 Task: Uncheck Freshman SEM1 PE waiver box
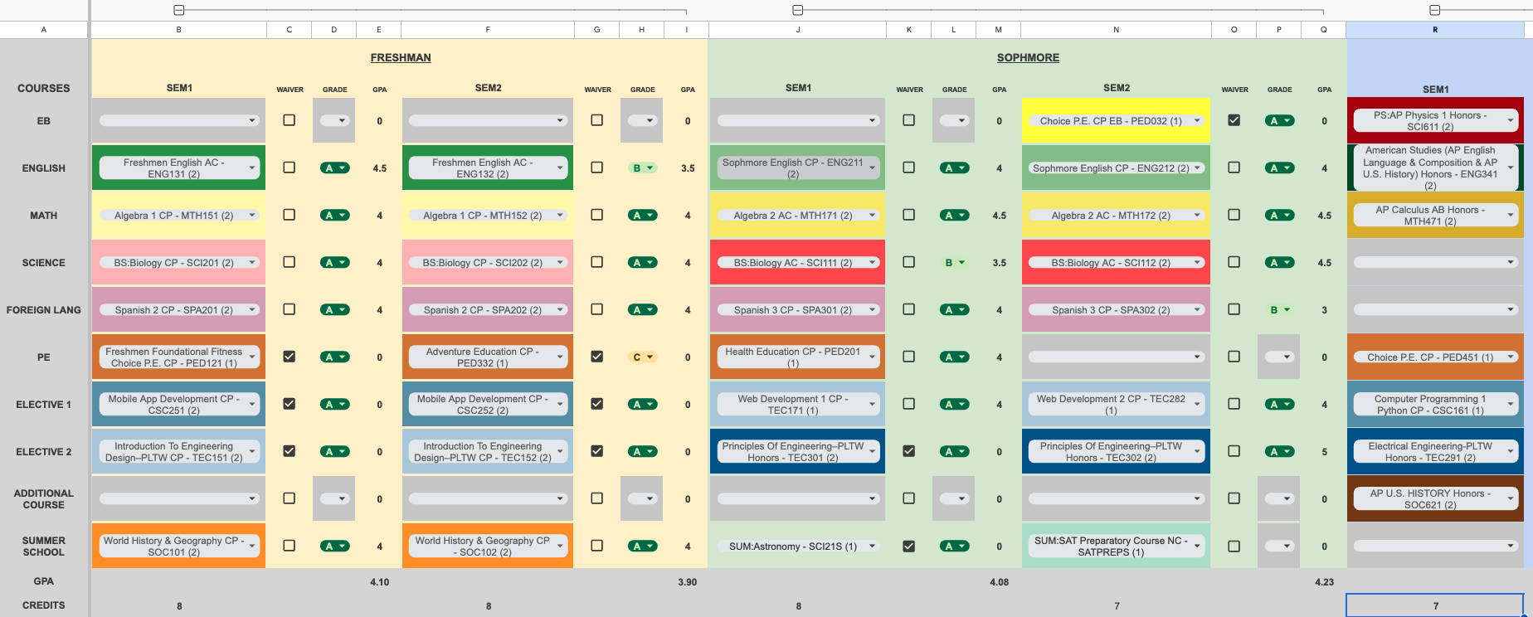(x=289, y=357)
